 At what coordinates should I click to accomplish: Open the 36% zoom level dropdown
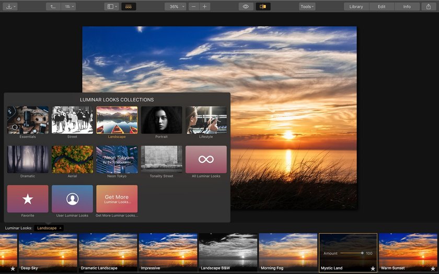coord(175,6)
